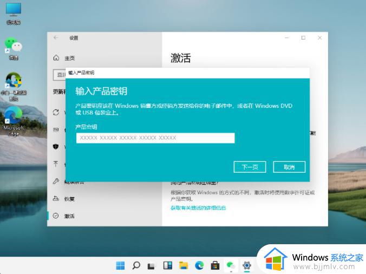The width and height of the screenshot is (366, 274).
Task: Select 恢复 in Settings sidebar
Action: pyautogui.click(x=69, y=199)
